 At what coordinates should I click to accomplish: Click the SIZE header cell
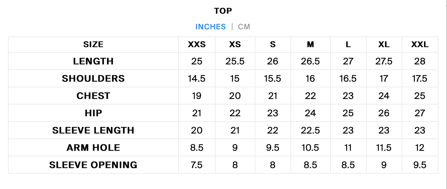[x=93, y=45]
